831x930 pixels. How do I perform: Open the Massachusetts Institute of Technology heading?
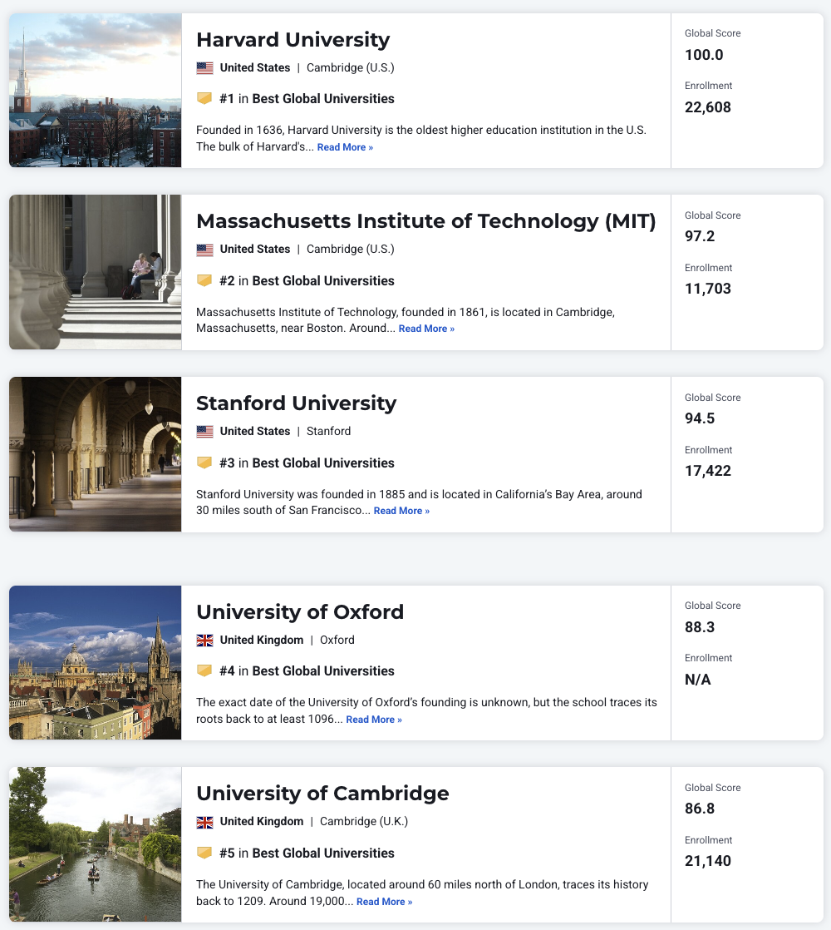(425, 221)
